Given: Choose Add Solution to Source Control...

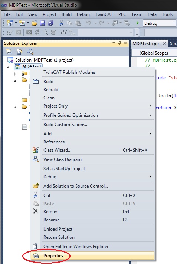Looking at the screenshot, I should (92, 186).
